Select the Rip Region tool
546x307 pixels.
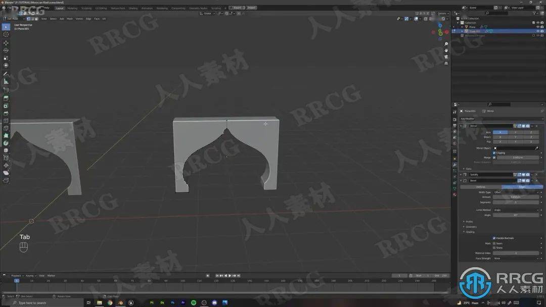6,180
